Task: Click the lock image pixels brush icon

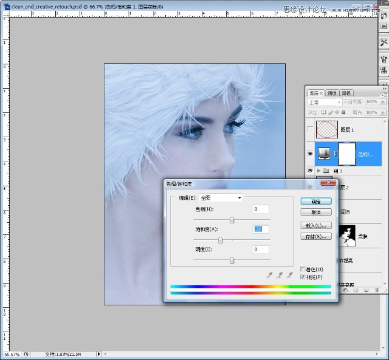Action: pos(330,112)
